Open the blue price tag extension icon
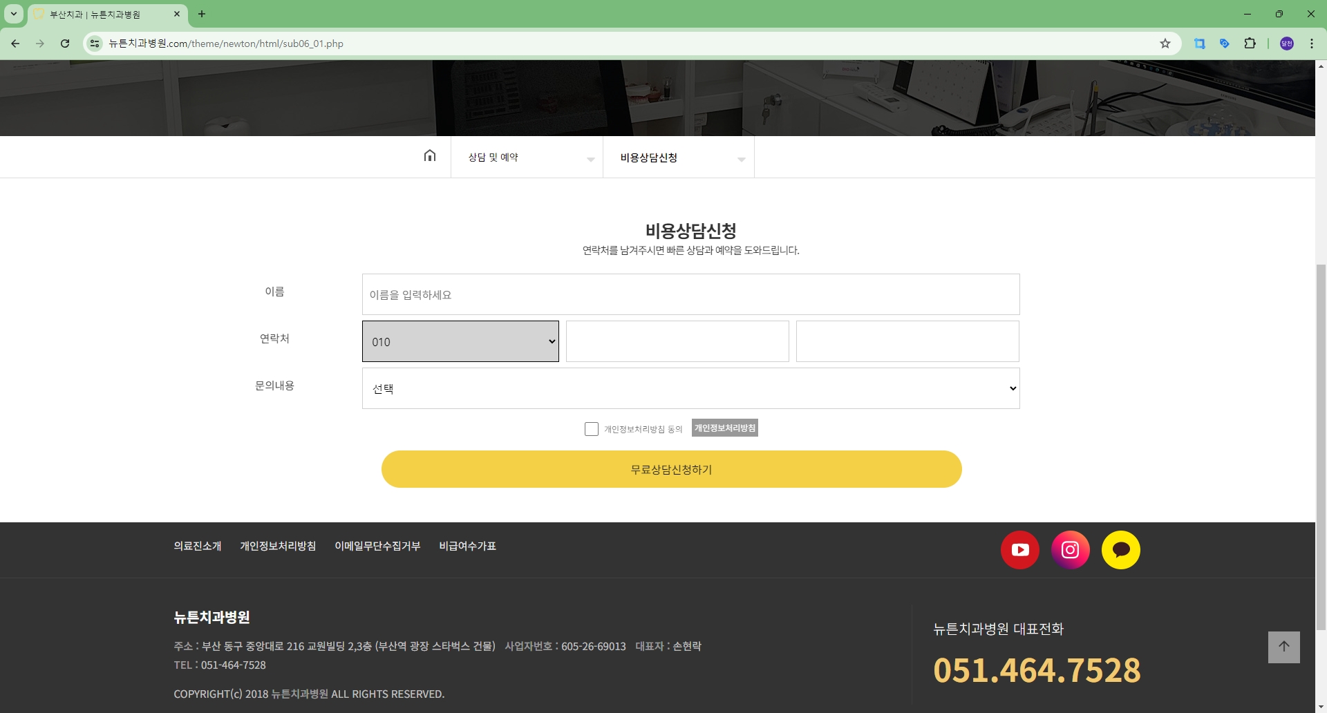Viewport: 1327px width, 713px height. (1225, 43)
